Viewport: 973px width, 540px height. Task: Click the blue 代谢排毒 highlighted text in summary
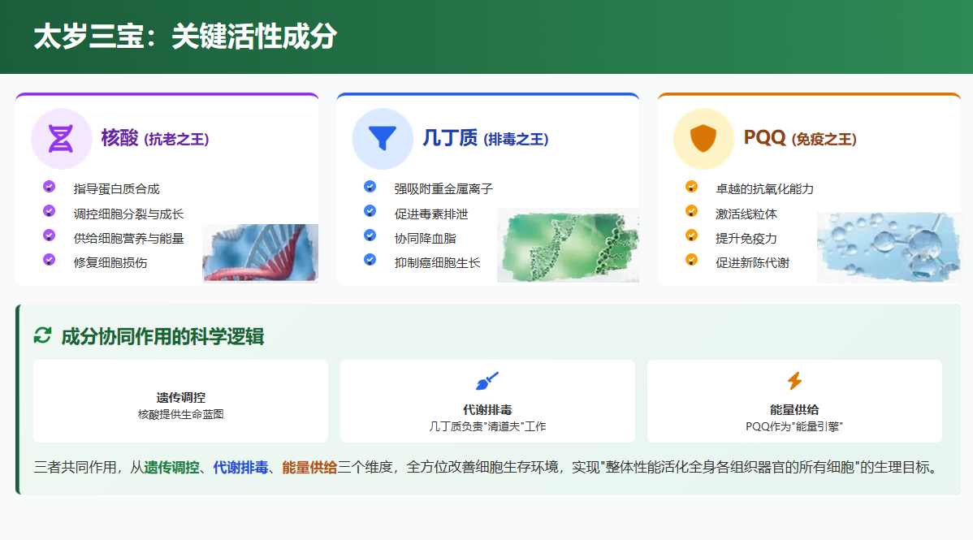[x=240, y=468]
